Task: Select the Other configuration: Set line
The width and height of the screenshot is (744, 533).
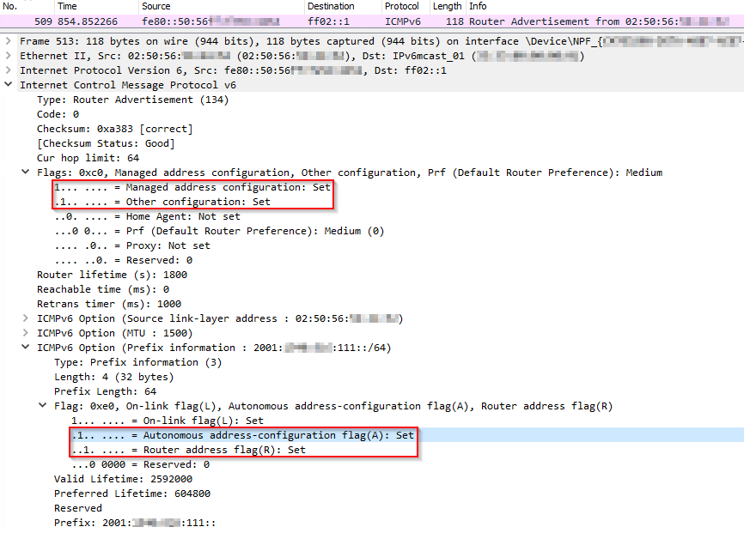Action: pyautogui.click(x=163, y=202)
